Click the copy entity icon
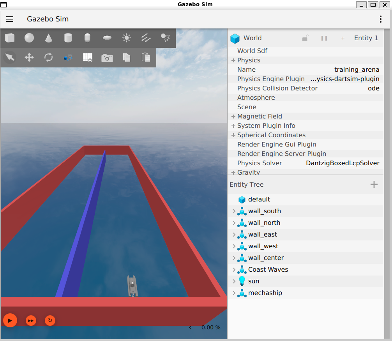 127,57
